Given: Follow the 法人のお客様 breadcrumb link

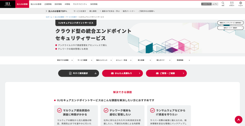Looking at the screenshot, I should (59, 17).
